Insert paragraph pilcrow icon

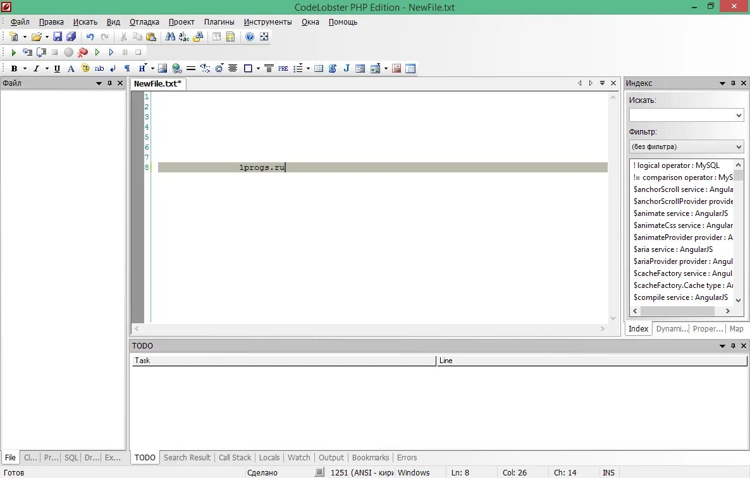pos(126,69)
